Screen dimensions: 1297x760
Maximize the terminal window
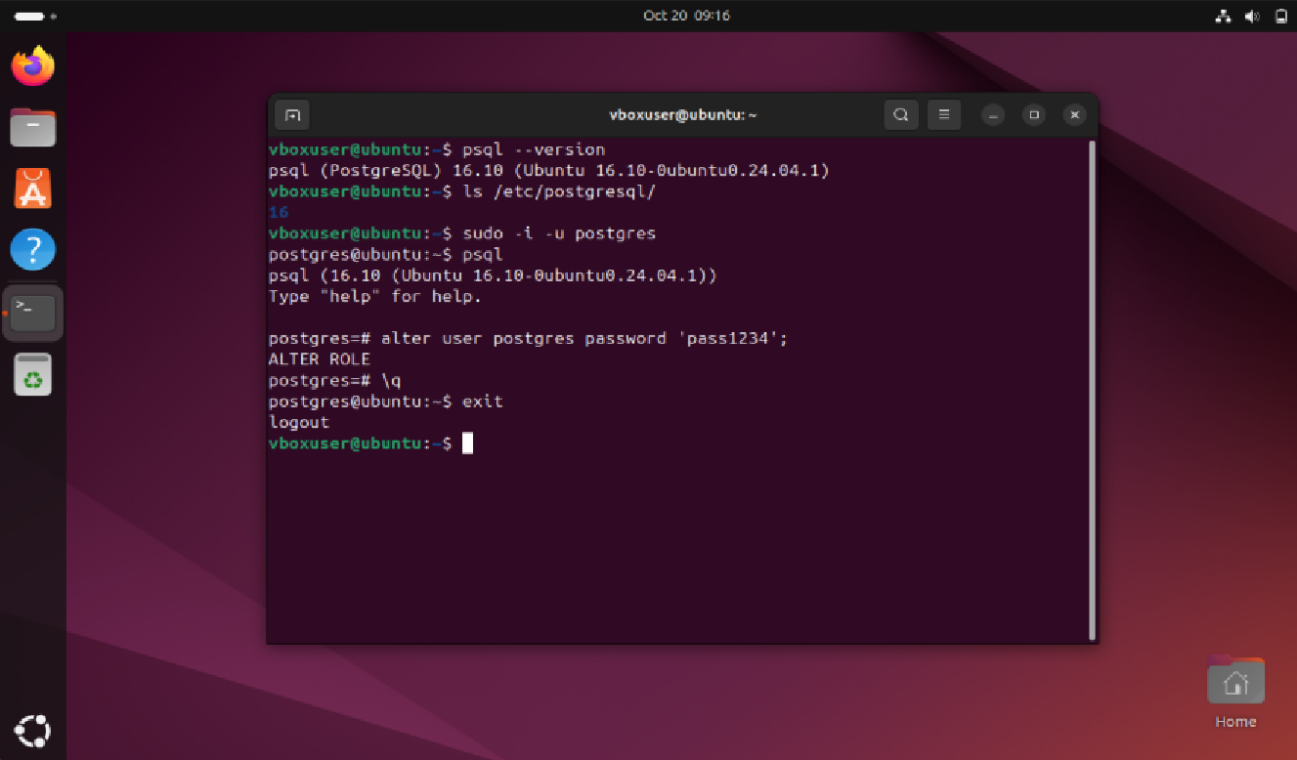pyautogui.click(x=1034, y=115)
